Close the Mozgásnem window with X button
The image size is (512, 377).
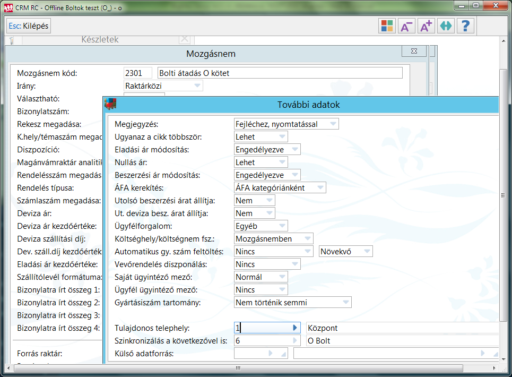[x=414, y=51]
